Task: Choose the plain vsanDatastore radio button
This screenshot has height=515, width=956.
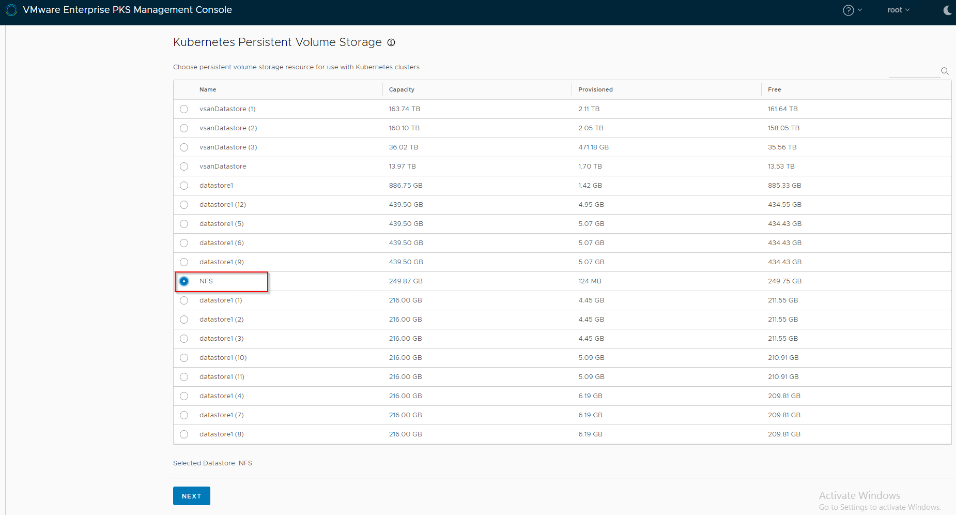Action: click(x=184, y=166)
